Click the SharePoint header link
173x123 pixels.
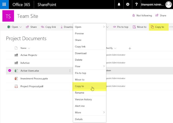(x=47, y=5)
